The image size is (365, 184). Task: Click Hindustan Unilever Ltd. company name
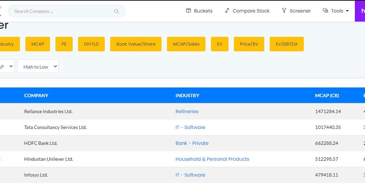[x=49, y=159]
